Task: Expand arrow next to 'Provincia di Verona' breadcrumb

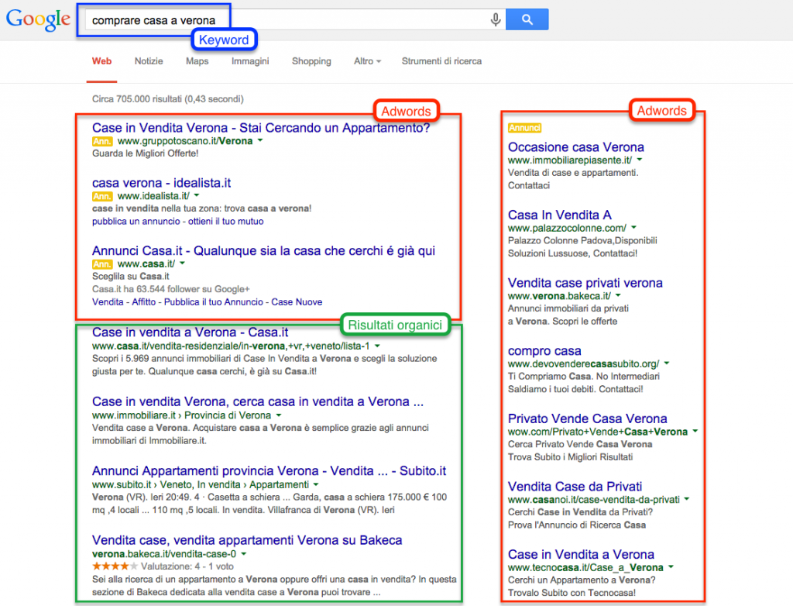Action: pyautogui.click(x=279, y=415)
